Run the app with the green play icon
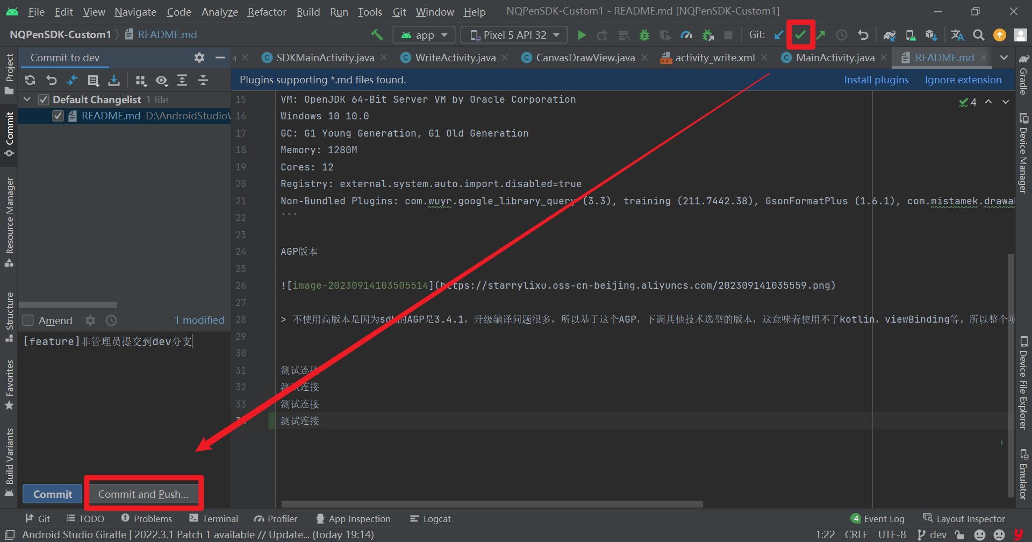This screenshot has height=542, width=1032. pos(582,35)
